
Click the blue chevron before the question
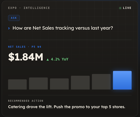(x=9, y=28)
